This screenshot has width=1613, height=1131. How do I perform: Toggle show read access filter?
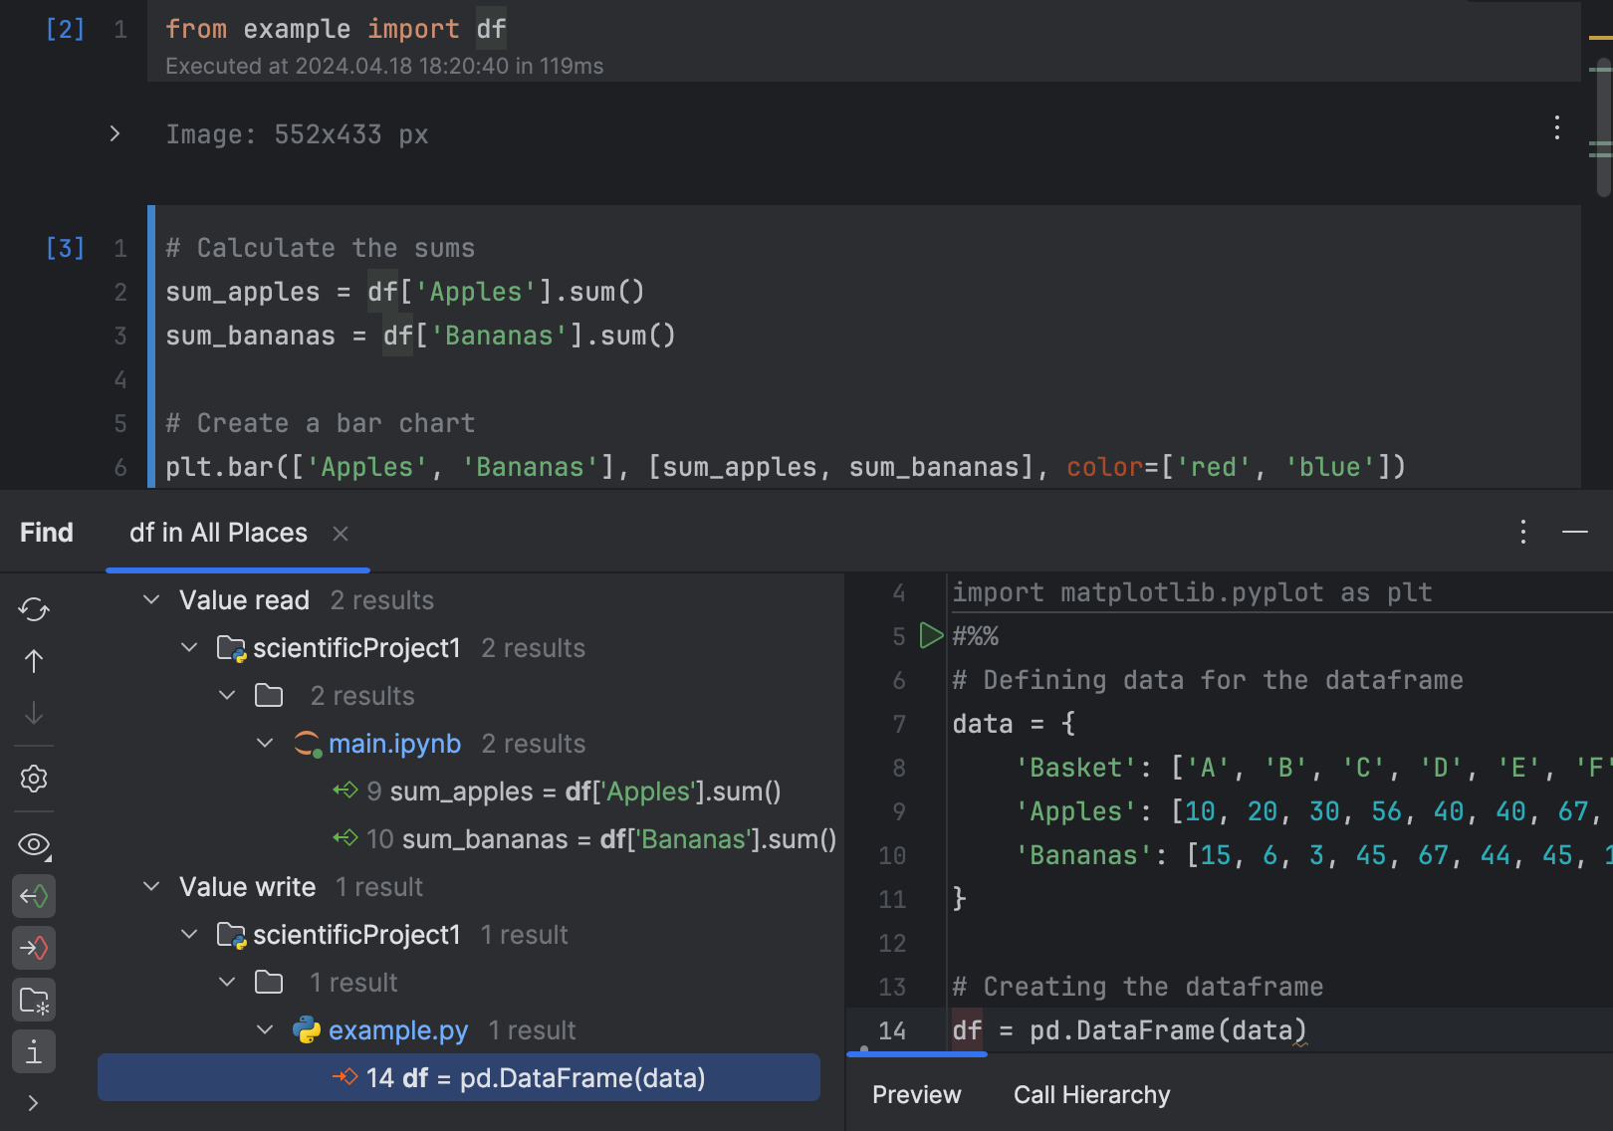(34, 896)
